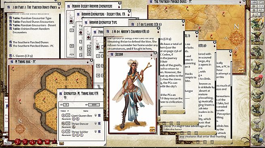Toggle lock on Queen's Chamber window

(x=158, y=32)
